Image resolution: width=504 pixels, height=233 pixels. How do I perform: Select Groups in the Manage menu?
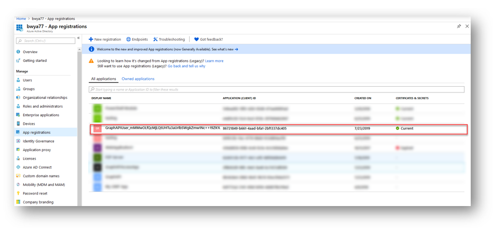(x=29, y=89)
